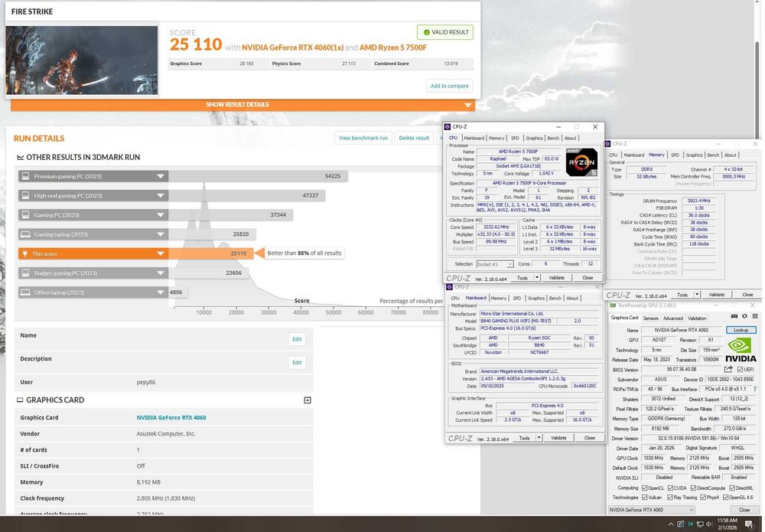Collapse the Graphics Card section
Image resolution: width=765 pixels, height=532 pixels.
coord(308,400)
